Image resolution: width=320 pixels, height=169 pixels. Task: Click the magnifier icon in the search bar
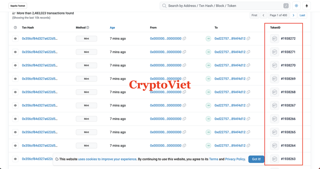[164, 6]
